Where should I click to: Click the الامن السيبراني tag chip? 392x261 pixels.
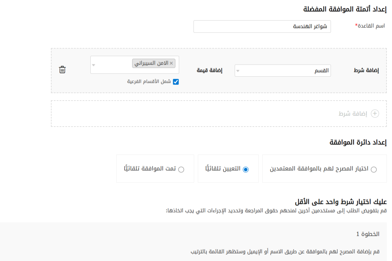[x=151, y=63]
